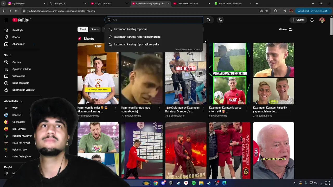Reload the page with browser refresh
The height and width of the screenshot is (187, 333).
(16, 11)
